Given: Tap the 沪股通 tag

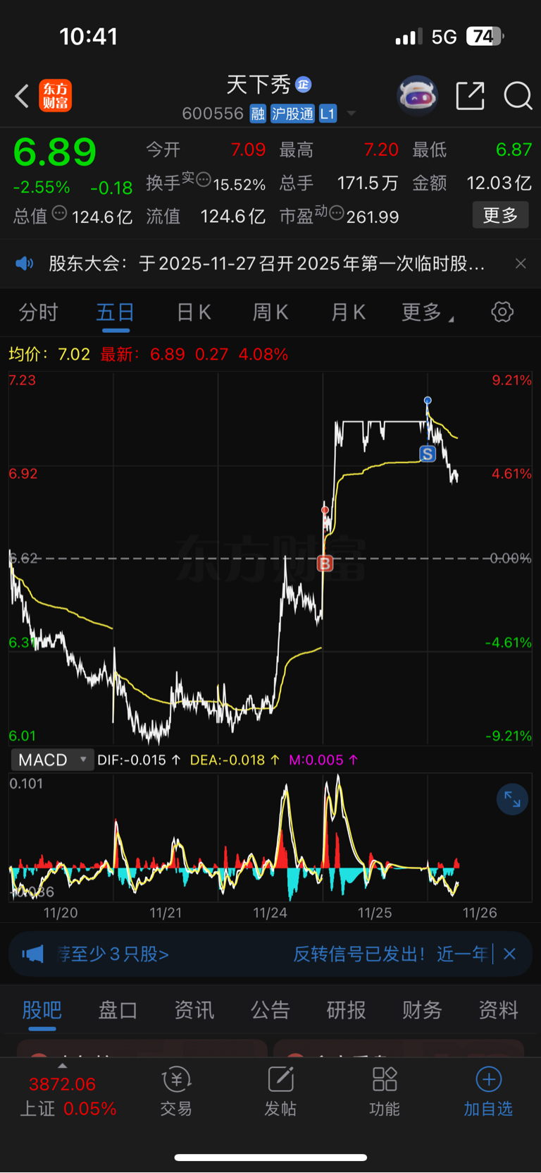Looking at the screenshot, I should [x=292, y=114].
